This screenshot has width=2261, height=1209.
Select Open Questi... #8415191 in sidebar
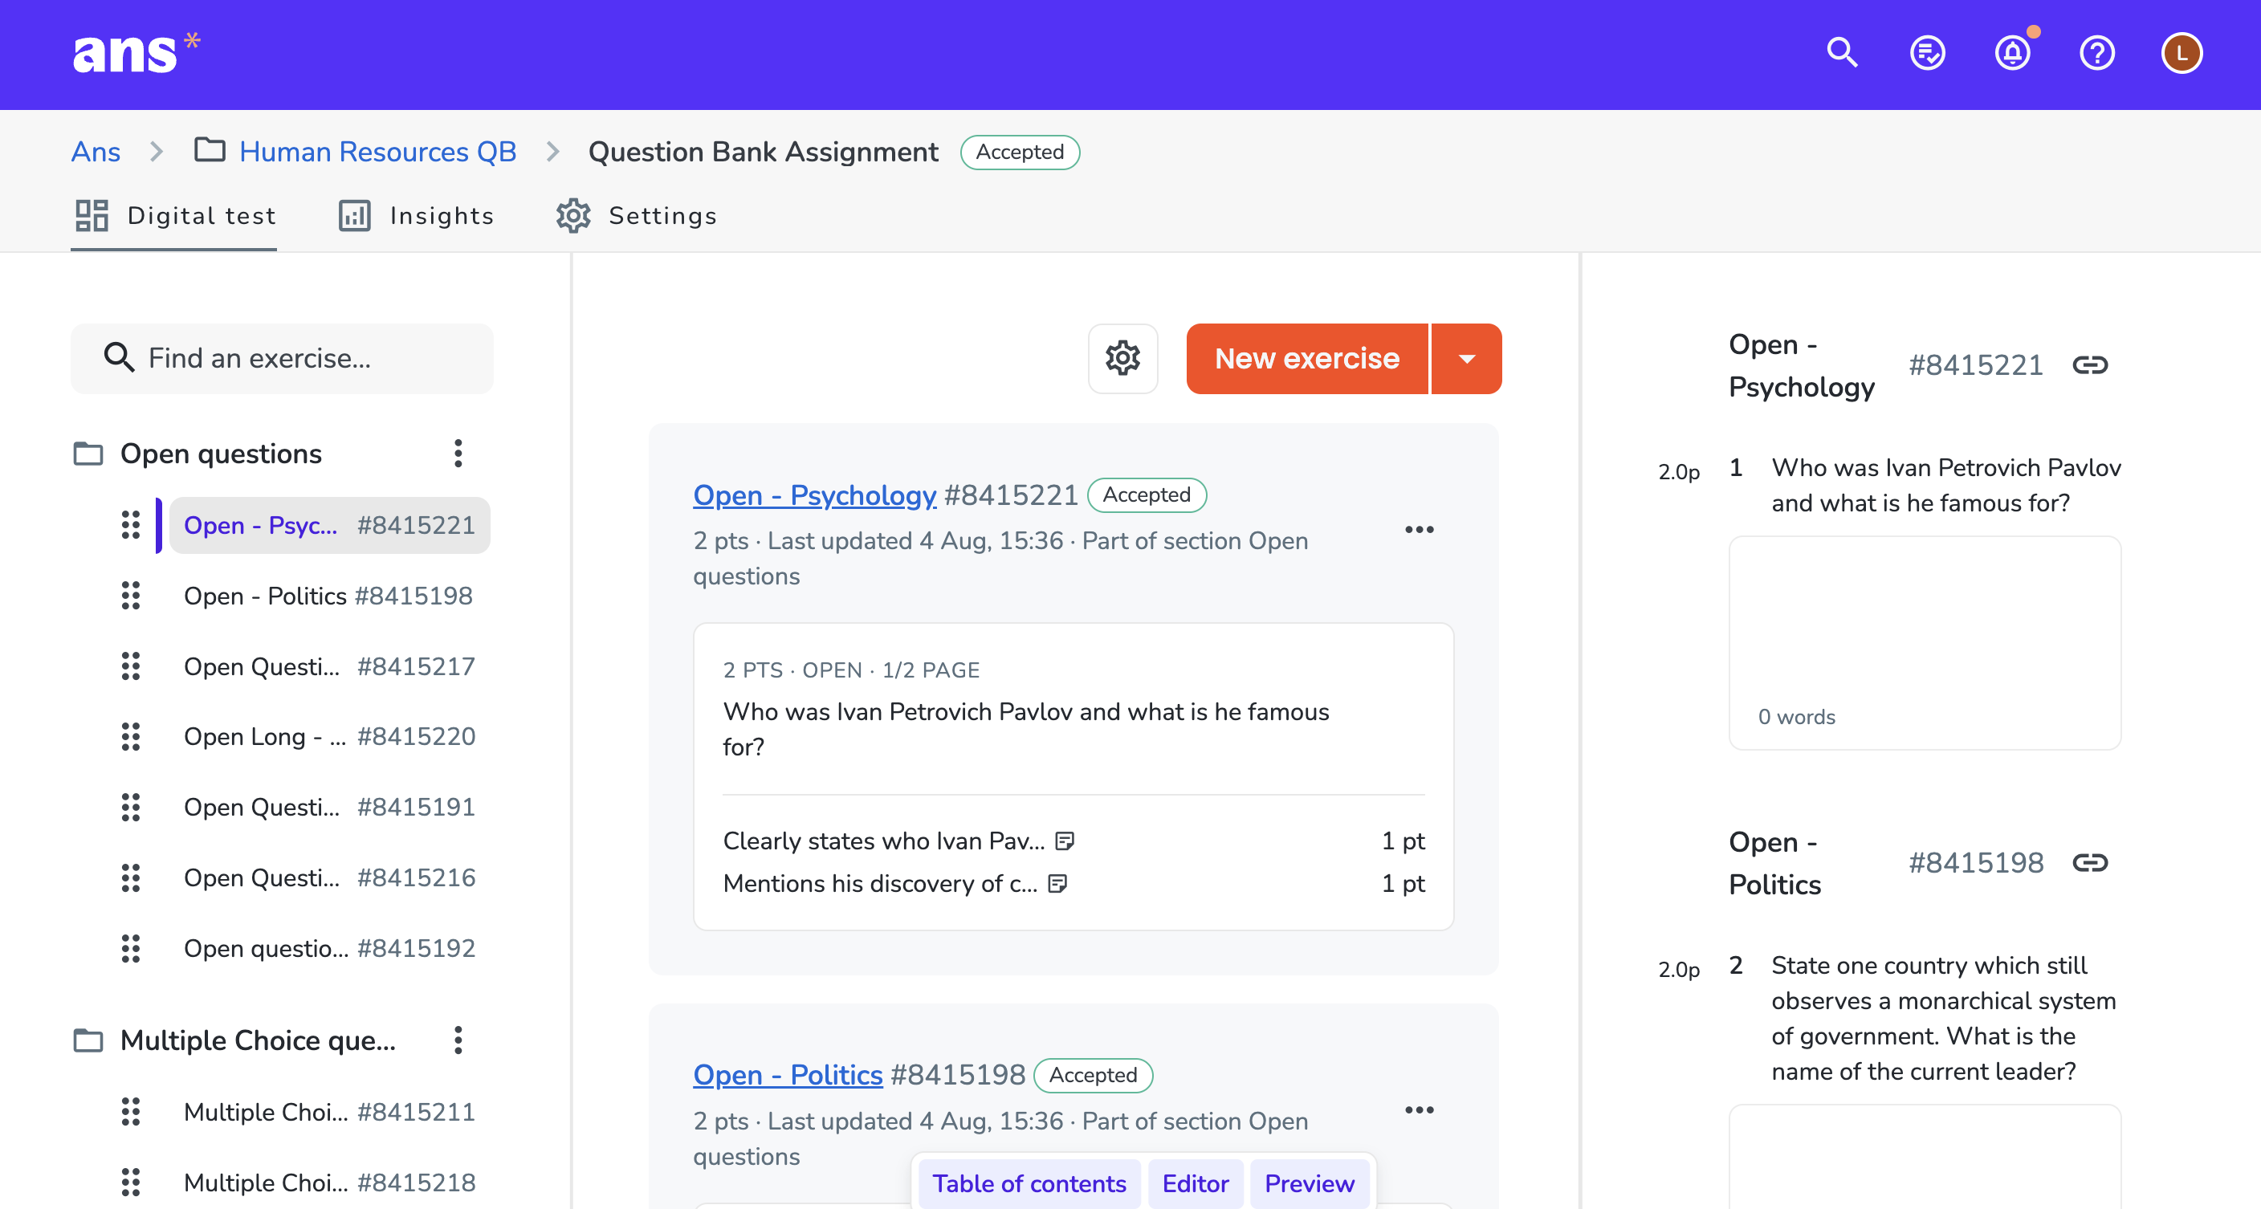pos(329,806)
